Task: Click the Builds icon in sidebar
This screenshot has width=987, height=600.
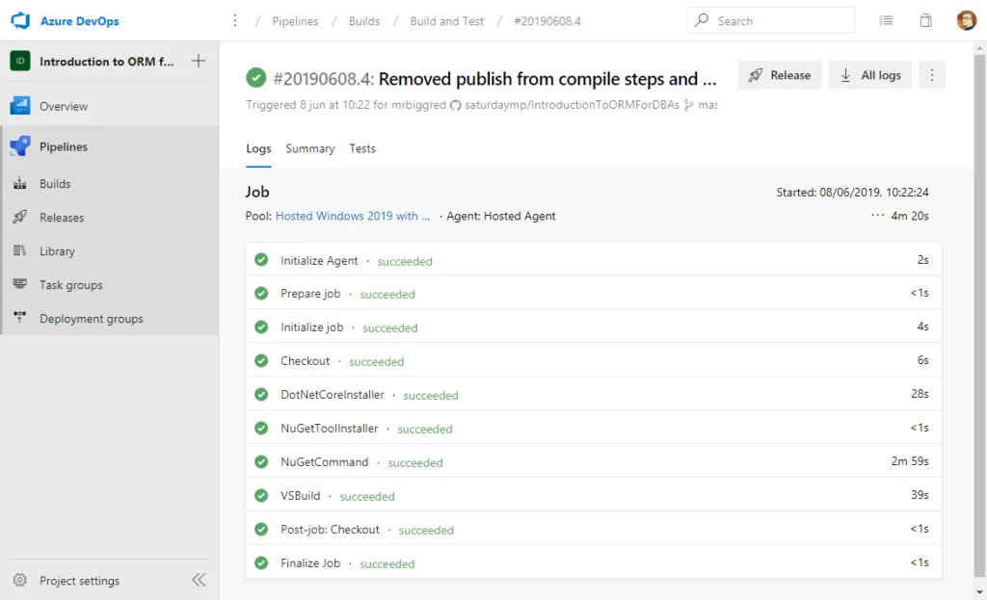Action: point(20,184)
